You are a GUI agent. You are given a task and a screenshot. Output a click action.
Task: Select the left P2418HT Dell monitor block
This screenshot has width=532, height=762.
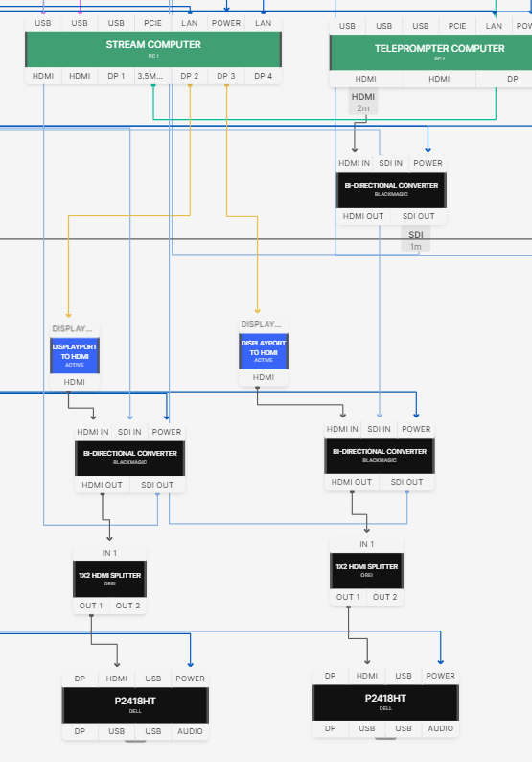point(135,704)
